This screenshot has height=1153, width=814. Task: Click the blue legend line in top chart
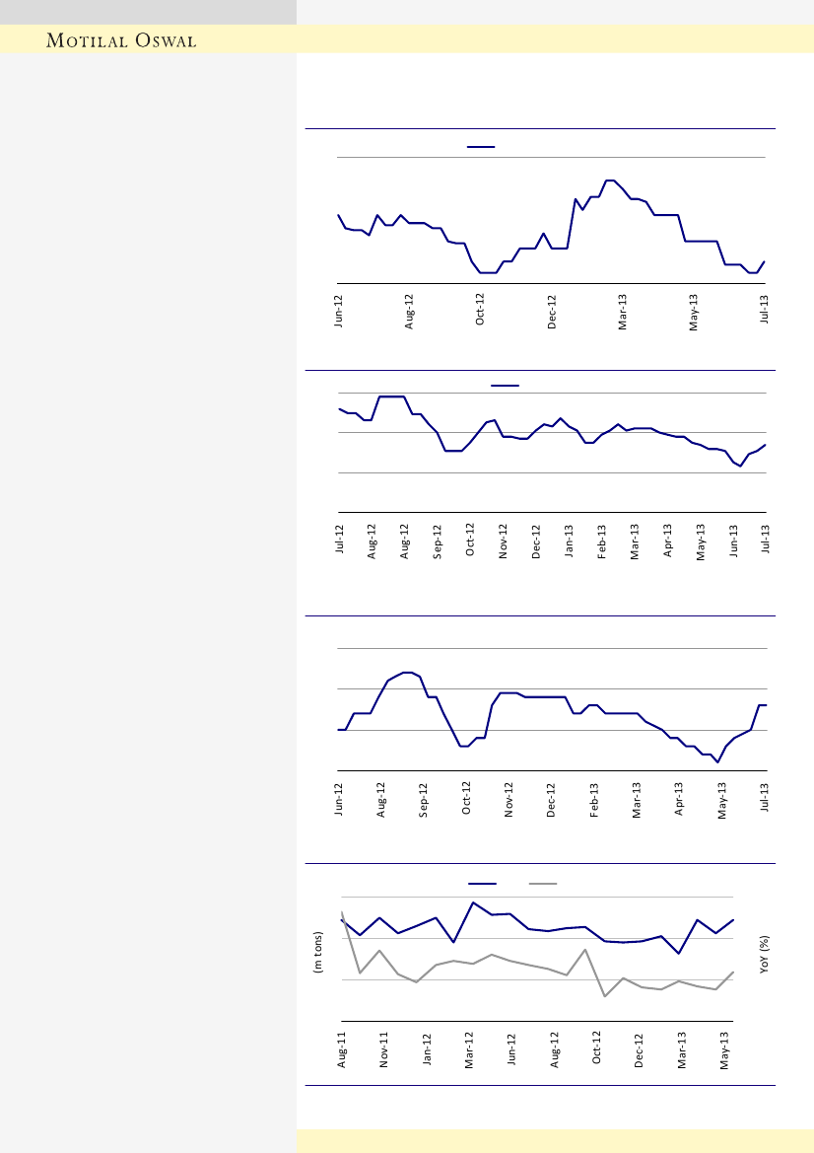[x=481, y=146]
